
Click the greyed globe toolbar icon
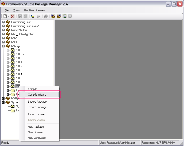pyautogui.click(x=46, y=16)
